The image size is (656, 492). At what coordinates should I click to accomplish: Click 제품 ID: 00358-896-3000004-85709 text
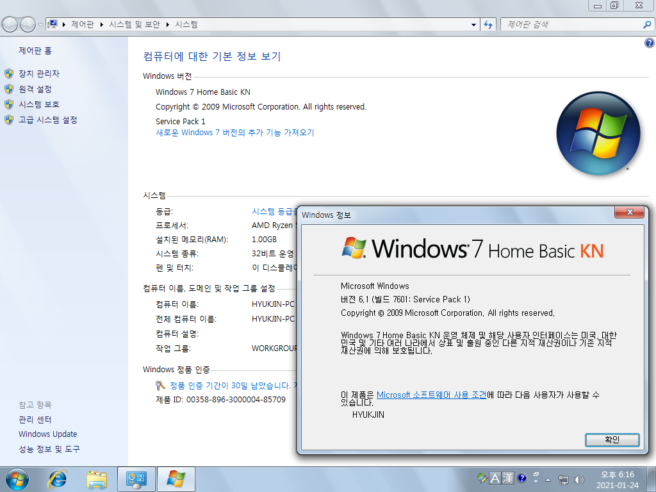pyautogui.click(x=220, y=400)
